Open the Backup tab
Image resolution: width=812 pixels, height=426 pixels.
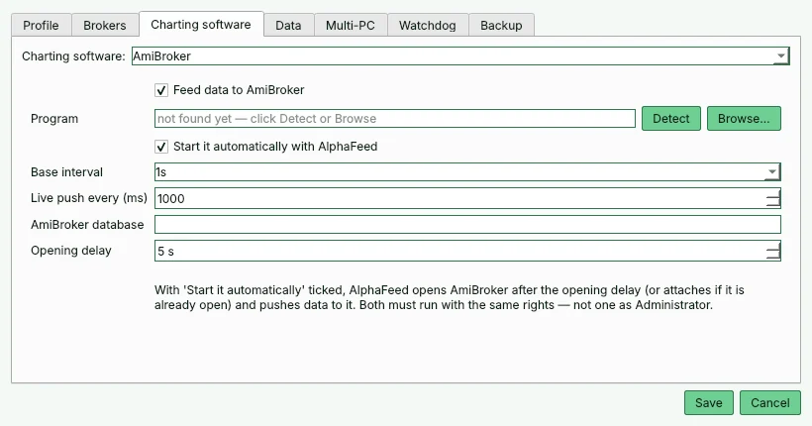[501, 26]
